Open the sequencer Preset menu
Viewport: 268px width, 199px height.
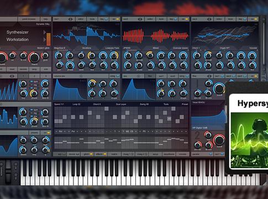[185, 104]
